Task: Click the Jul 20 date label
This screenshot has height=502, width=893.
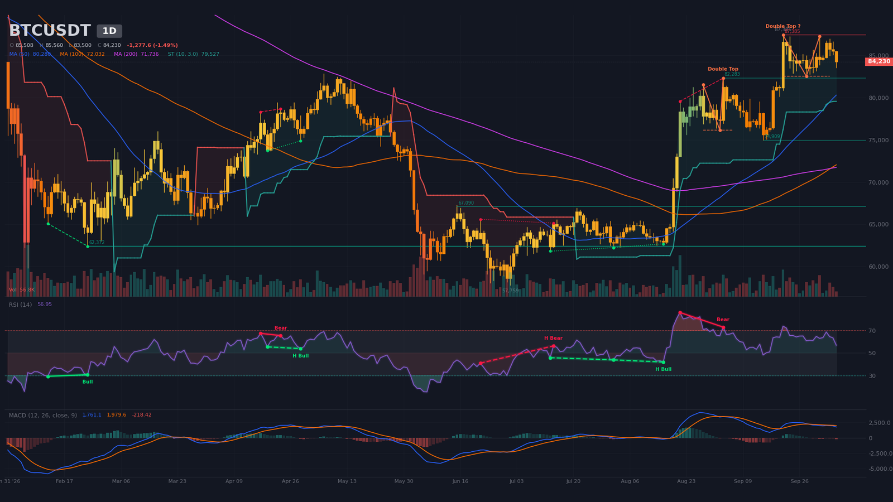Action: [x=573, y=481]
